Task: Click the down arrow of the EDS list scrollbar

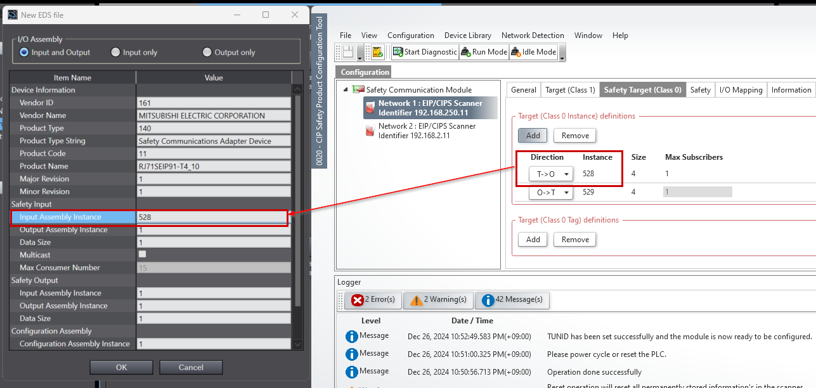Action: click(x=298, y=344)
